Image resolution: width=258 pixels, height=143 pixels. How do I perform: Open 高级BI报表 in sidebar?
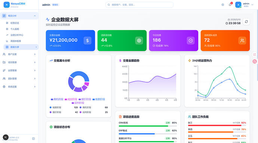[x=21, y=41]
